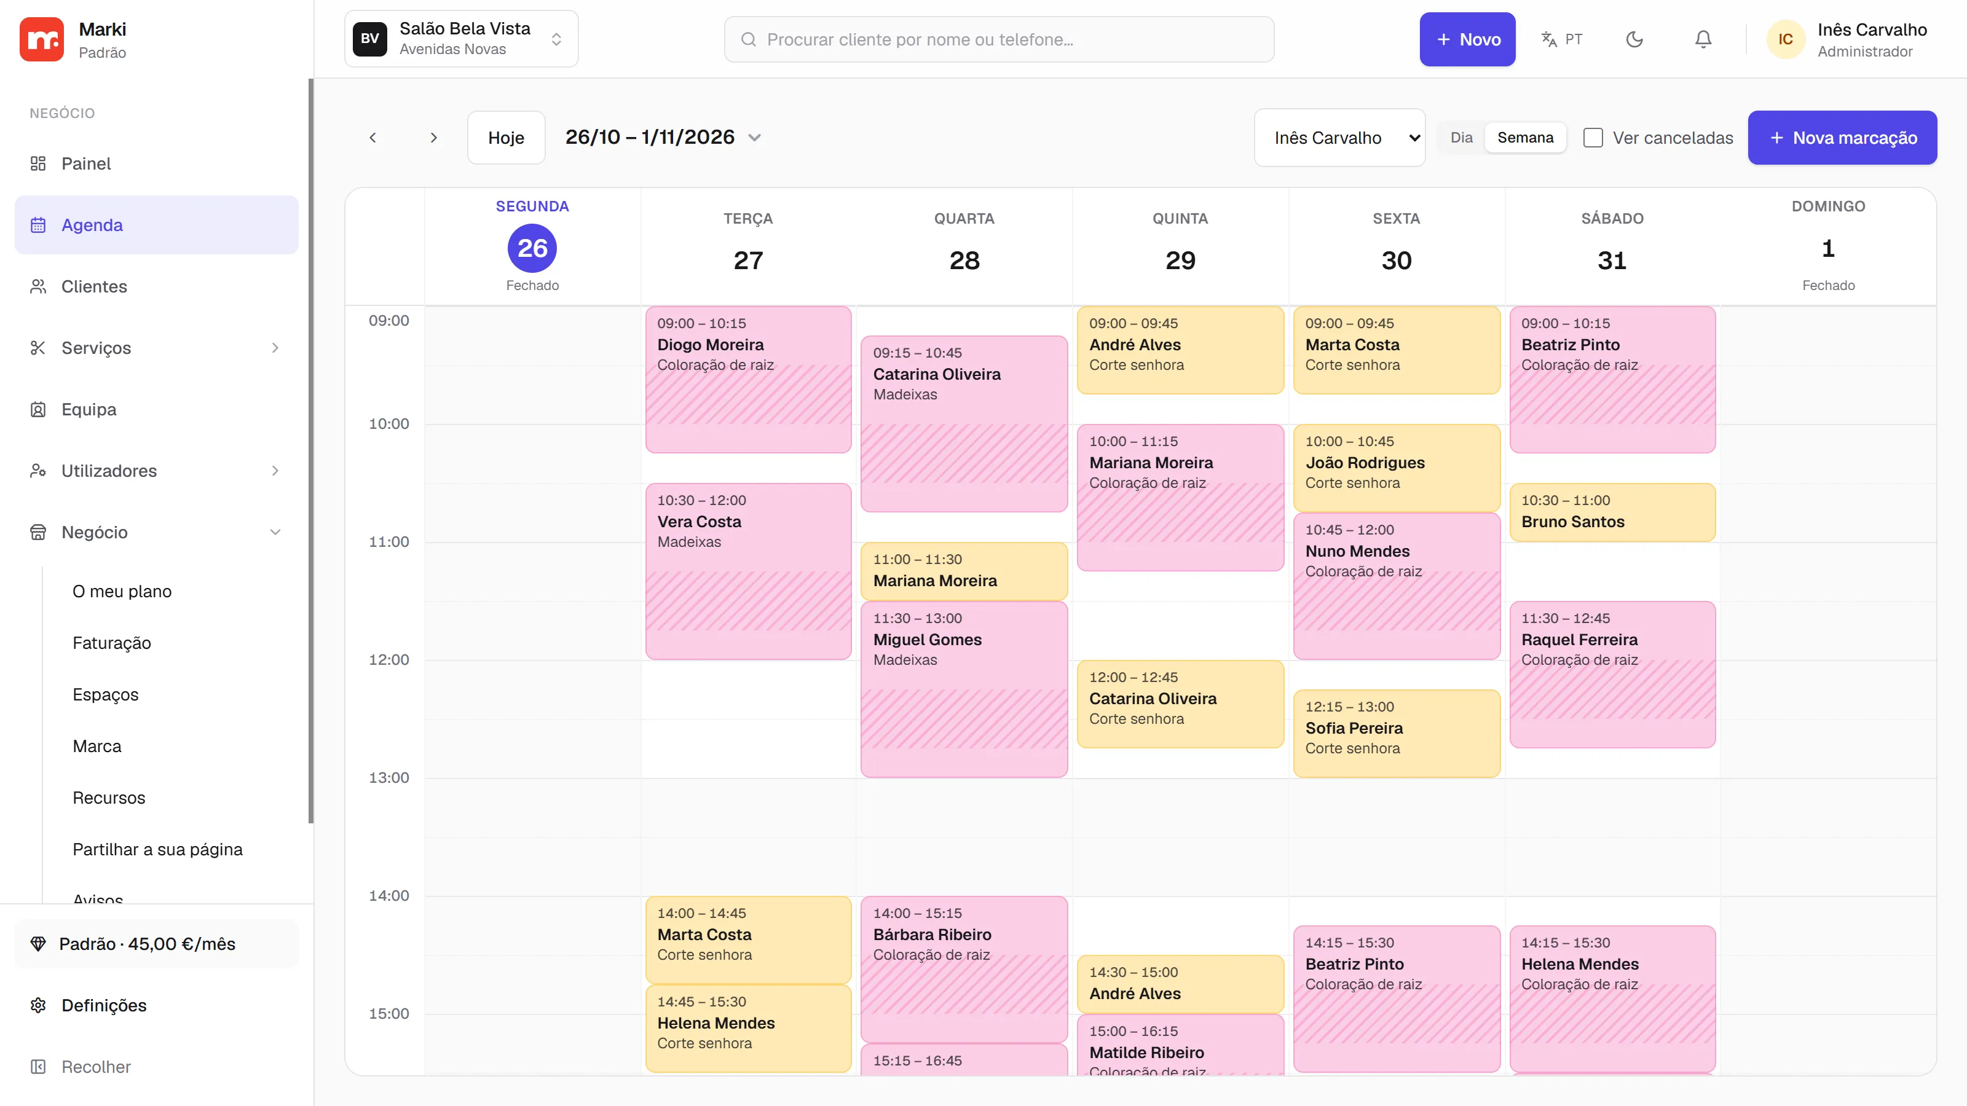Toggle dark mode moon icon
The image size is (1967, 1106).
(1634, 39)
